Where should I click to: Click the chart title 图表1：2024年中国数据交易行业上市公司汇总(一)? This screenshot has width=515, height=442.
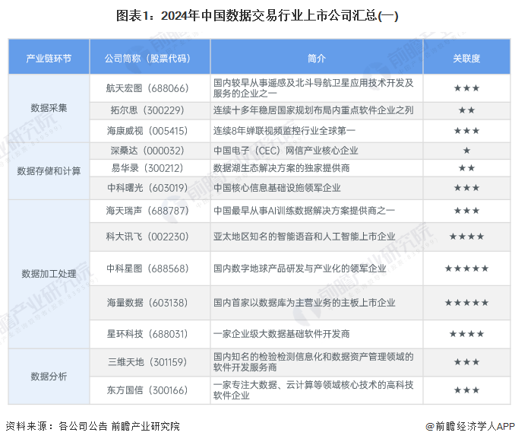[257, 15]
